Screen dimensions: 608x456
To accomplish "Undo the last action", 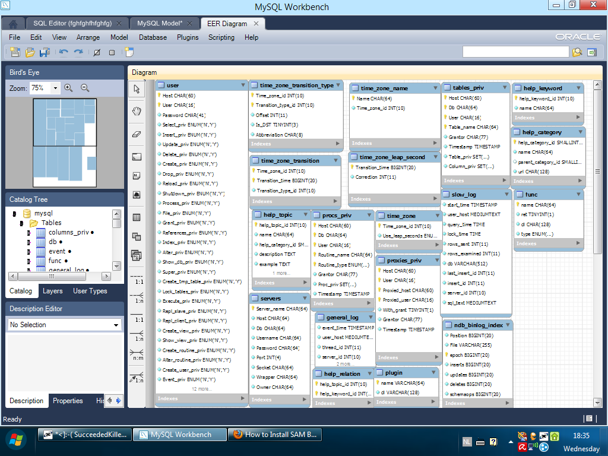I will 64,52.
